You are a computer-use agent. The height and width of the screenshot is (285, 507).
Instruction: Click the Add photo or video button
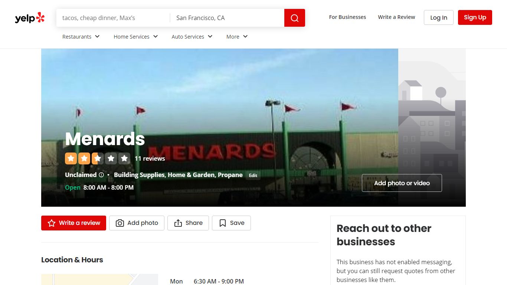coord(402,183)
